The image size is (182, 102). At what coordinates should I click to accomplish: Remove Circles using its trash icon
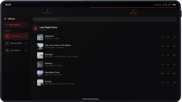point(174,82)
